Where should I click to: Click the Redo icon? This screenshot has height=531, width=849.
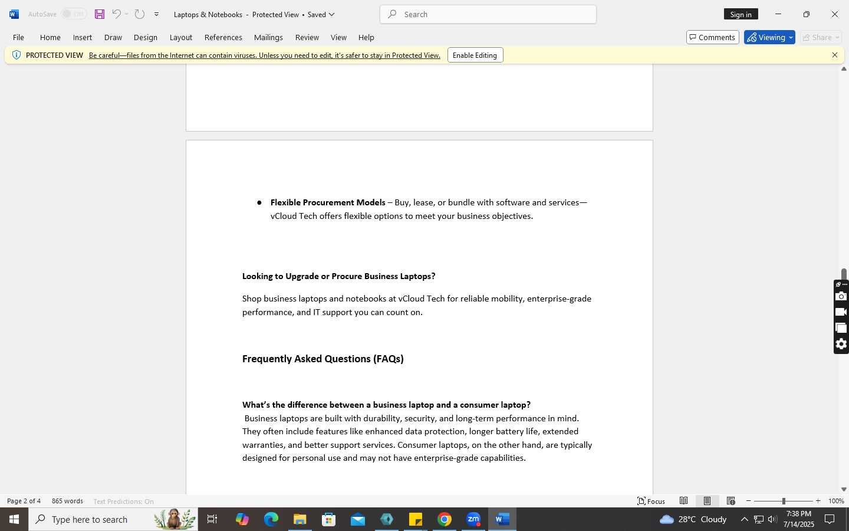[140, 14]
